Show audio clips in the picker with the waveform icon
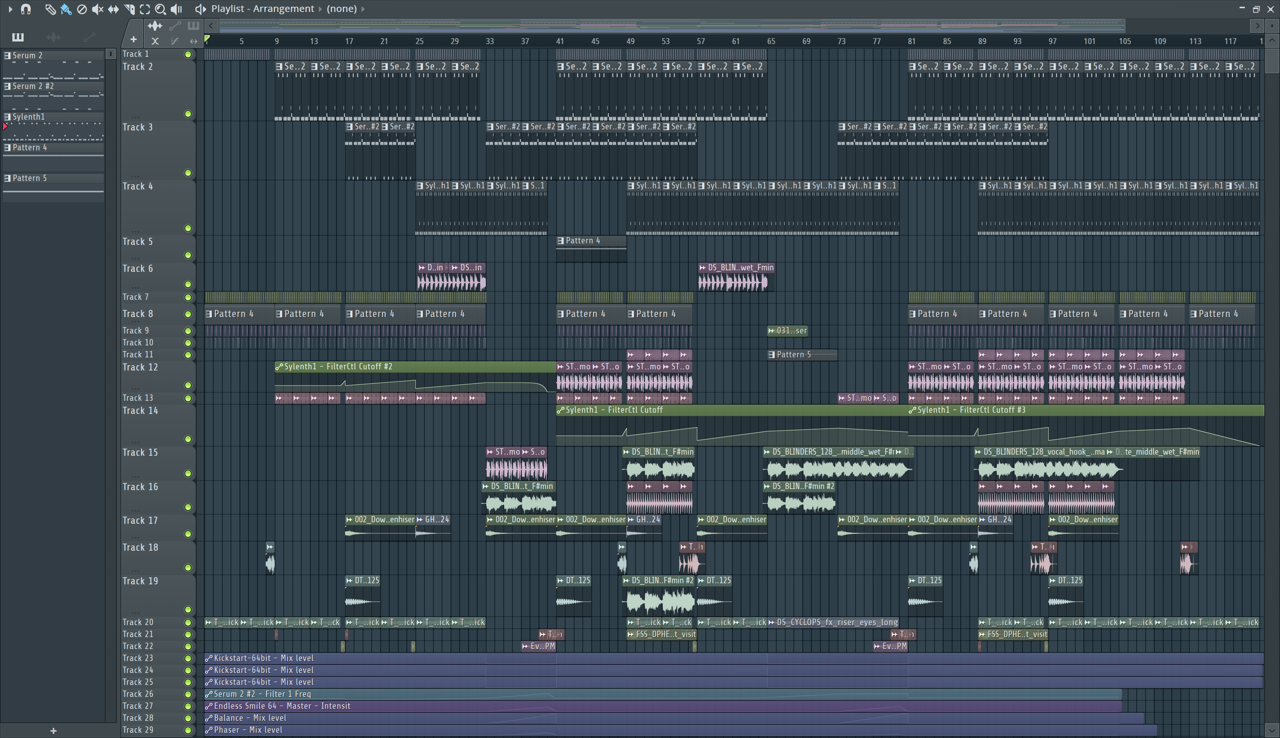 tap(53, 37)
